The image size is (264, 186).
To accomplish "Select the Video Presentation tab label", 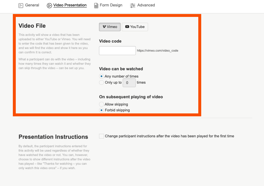I will click(x=70, y=5).
